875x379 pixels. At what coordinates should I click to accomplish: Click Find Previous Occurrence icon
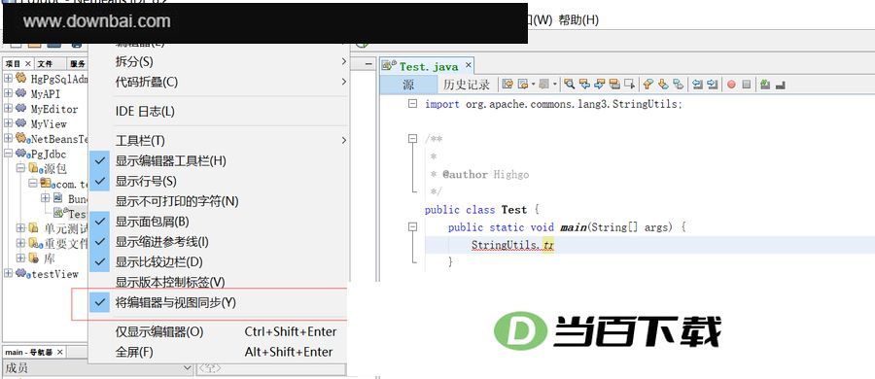coord(584,85)
